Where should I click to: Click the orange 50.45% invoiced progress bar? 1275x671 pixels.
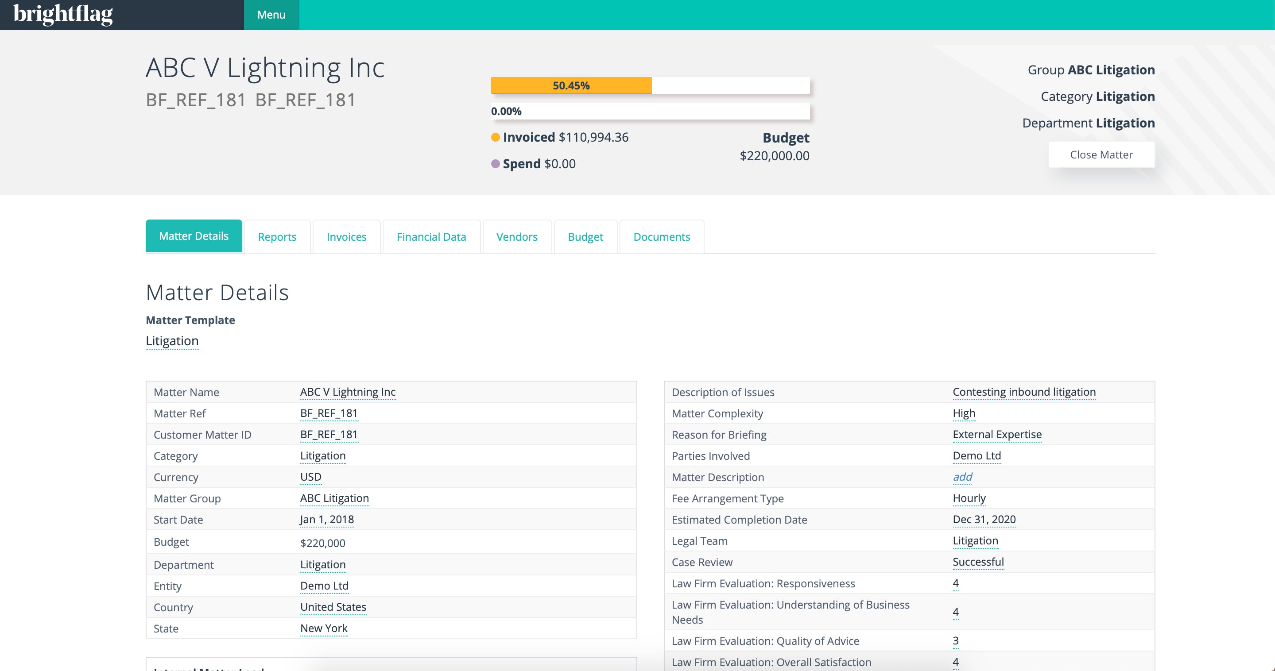tap(571, 85)
